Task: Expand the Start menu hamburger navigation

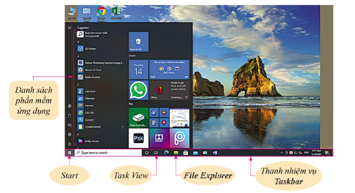Action: point(69,28)
